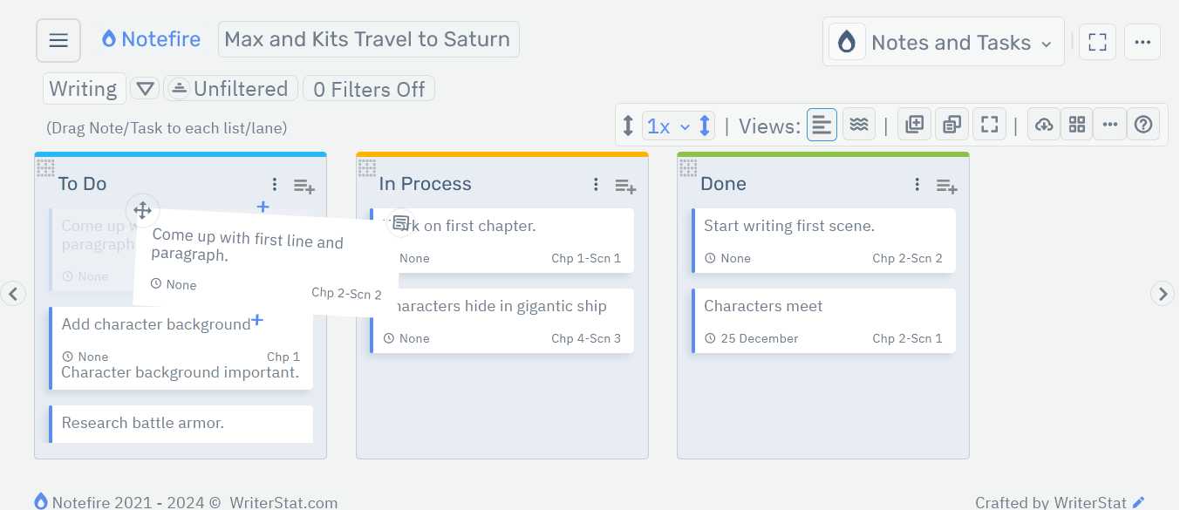The width and height of the screenshot is (1180, 510).
Task: Click the WriterStat.com link
Action: click(283, 502)
